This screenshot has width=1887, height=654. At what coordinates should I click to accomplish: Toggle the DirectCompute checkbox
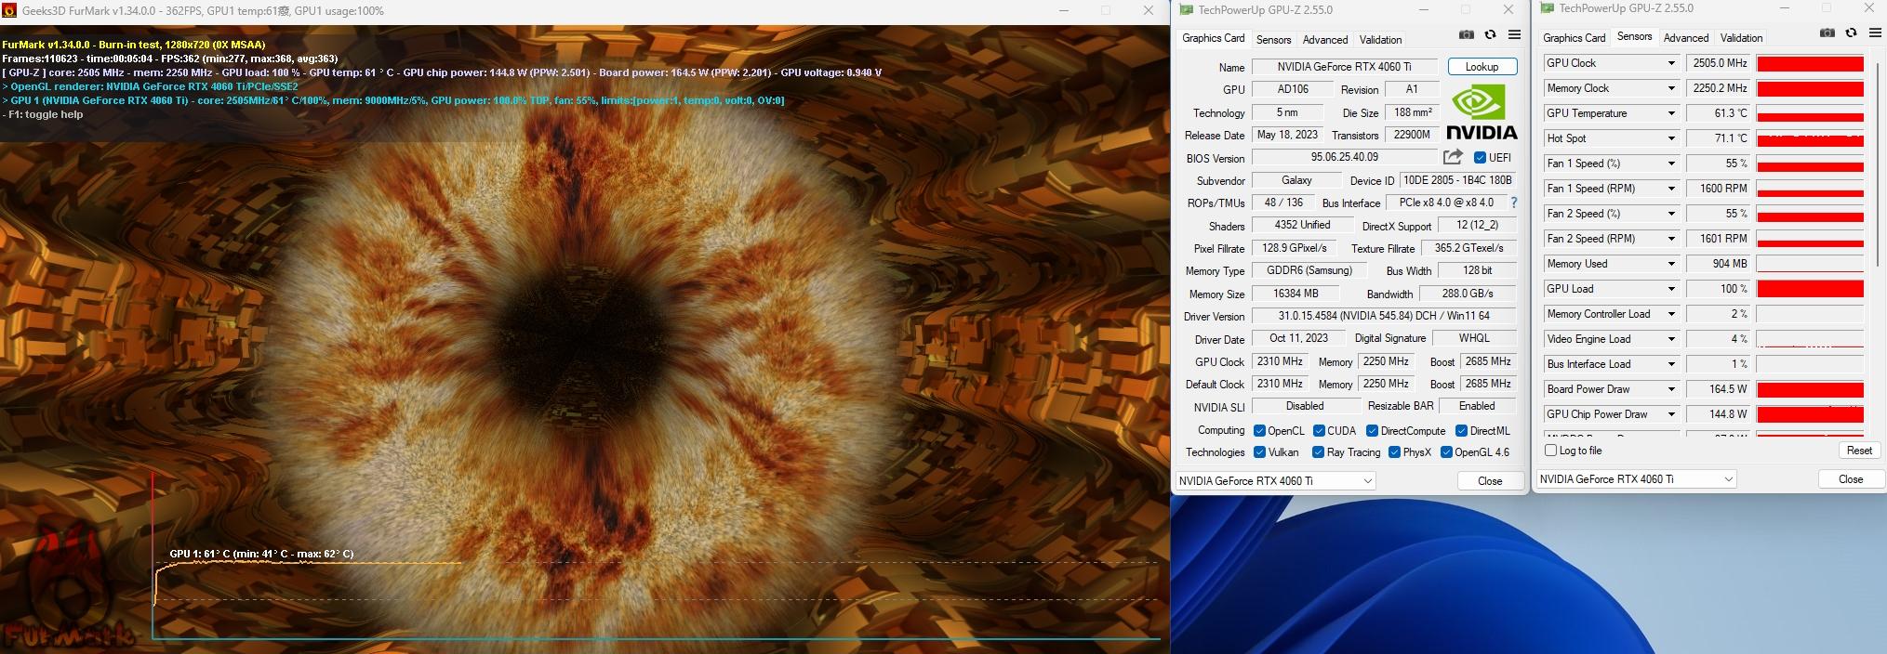tap(1372, 431)
